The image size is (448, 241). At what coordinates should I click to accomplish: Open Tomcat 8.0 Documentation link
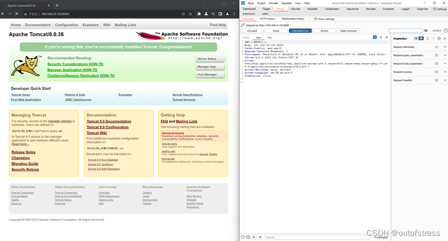click(109, 122)
